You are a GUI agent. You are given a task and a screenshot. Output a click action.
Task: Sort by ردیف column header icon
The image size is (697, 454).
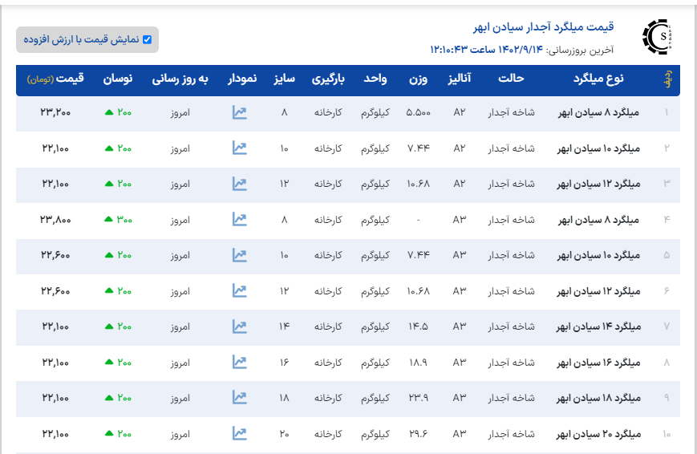tap(667, 80)
